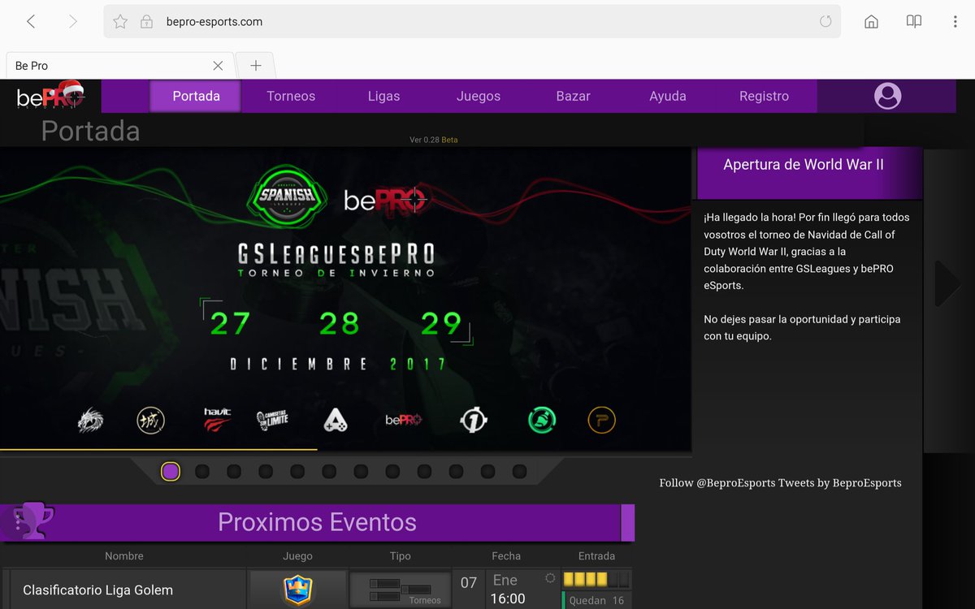Screen dimensions: 975x609
Task: Bookmark the page with the star icon
Action: click(120, 22)
